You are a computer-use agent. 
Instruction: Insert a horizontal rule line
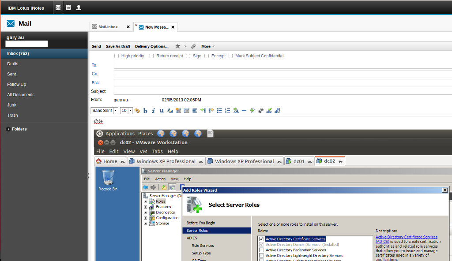[x=244, y=111]
